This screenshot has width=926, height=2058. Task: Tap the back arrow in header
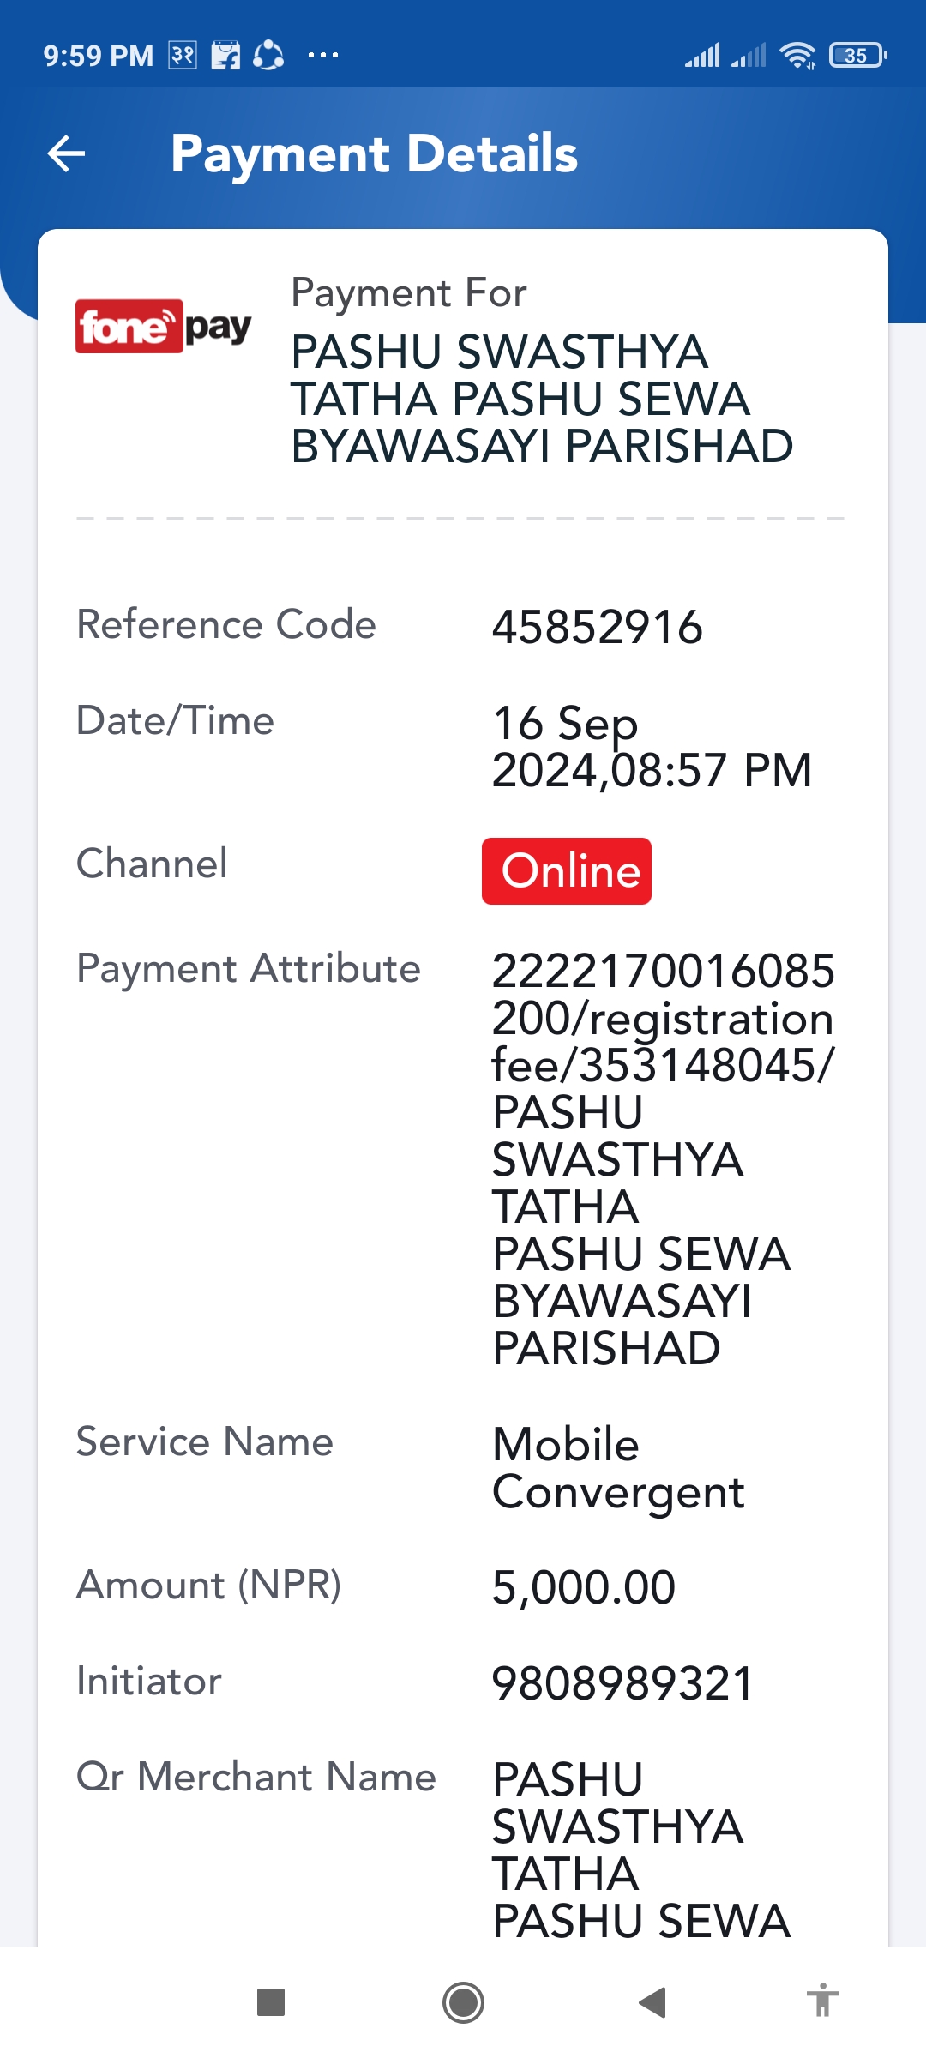coord(66,154)
